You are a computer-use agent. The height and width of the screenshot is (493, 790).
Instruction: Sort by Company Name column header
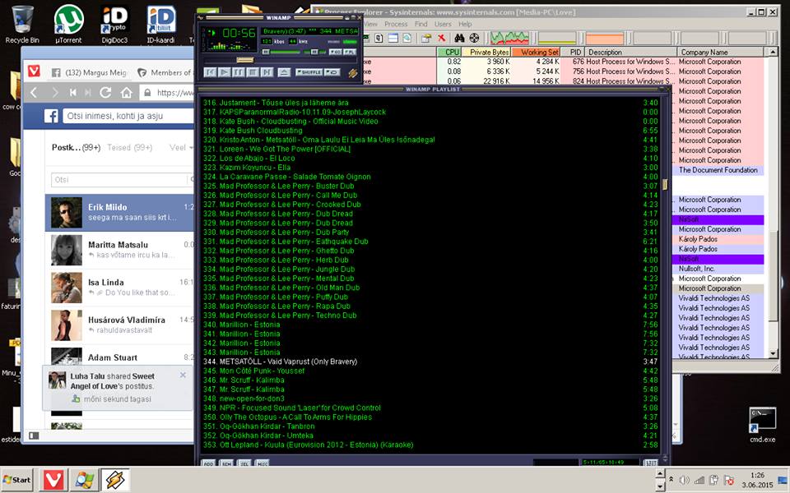(x=721, y=52)
